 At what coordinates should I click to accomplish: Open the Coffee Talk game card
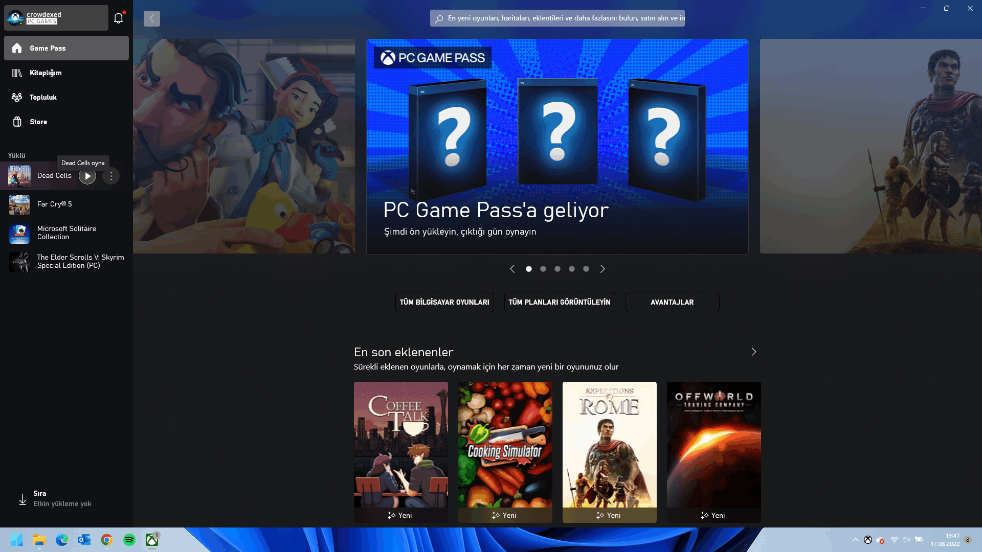(x=401, y=452)
